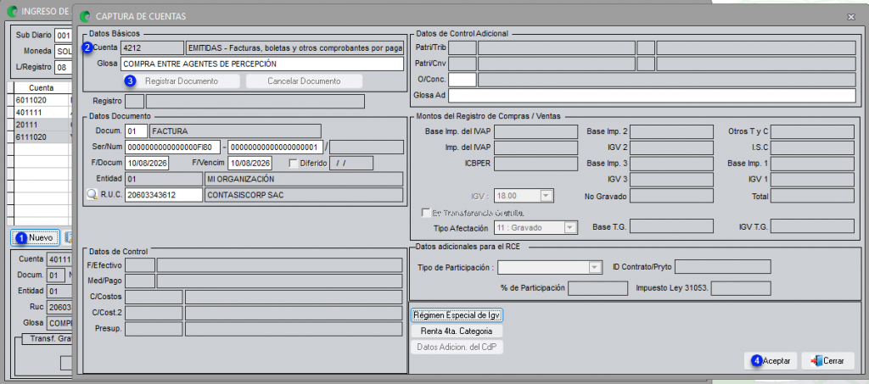Select row 6011020 in the background table

coord(42,100)
